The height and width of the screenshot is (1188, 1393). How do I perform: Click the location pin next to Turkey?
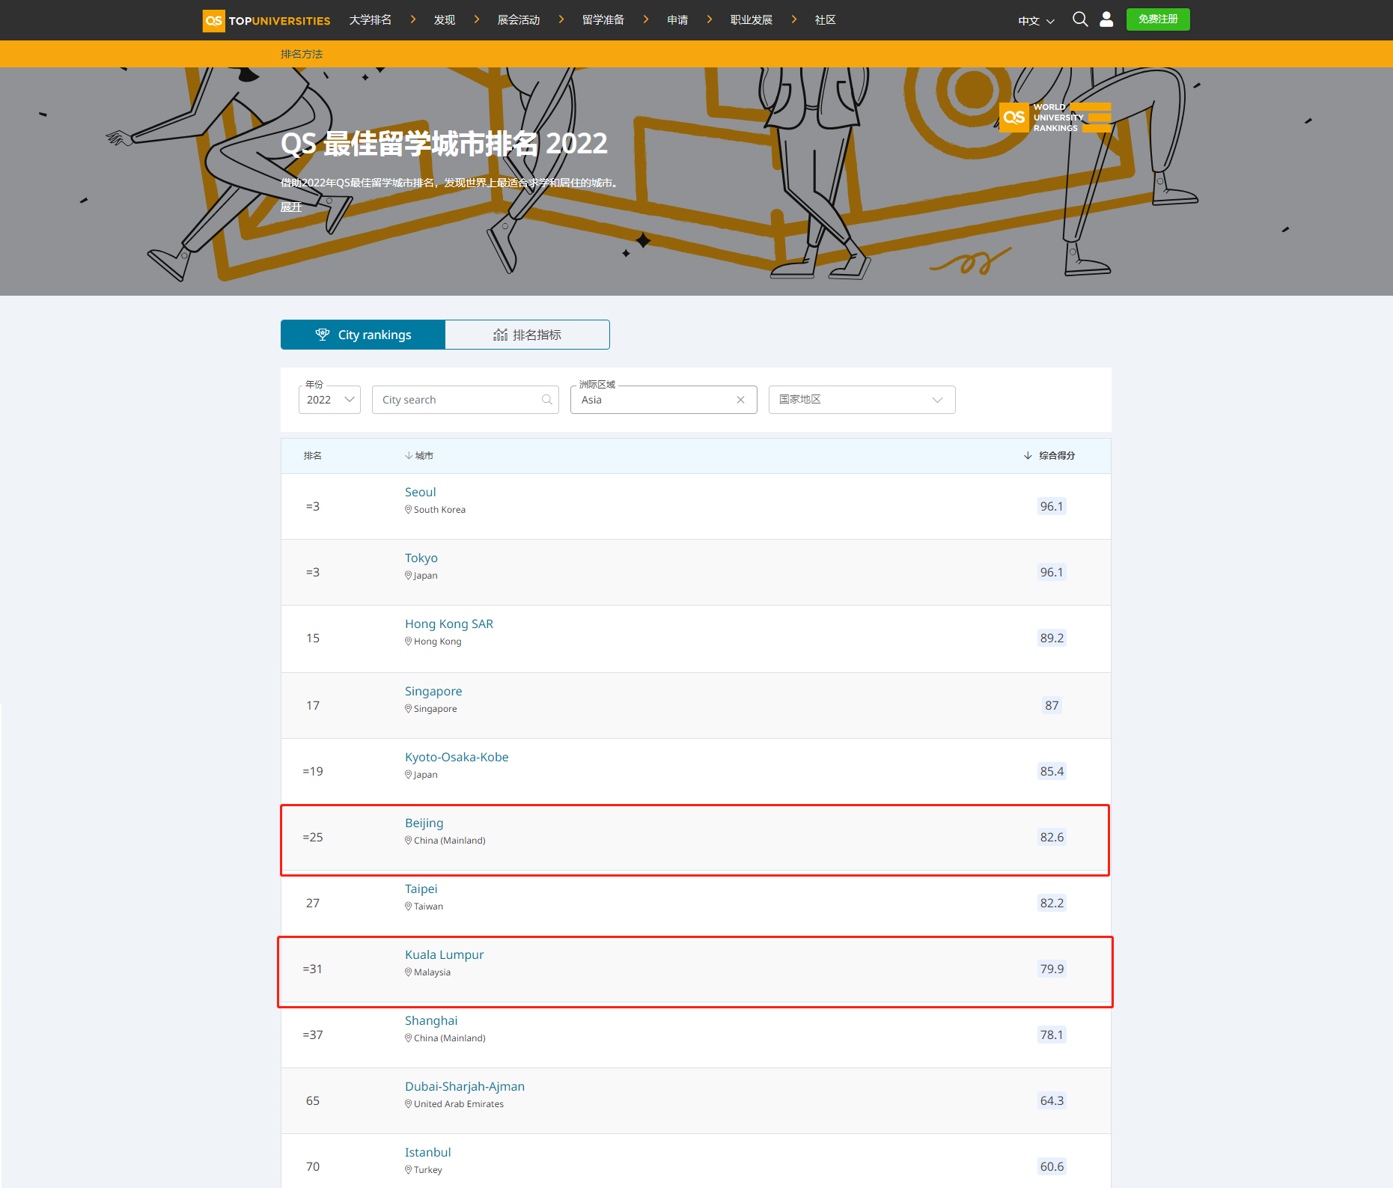click(x=409, y=1170)
